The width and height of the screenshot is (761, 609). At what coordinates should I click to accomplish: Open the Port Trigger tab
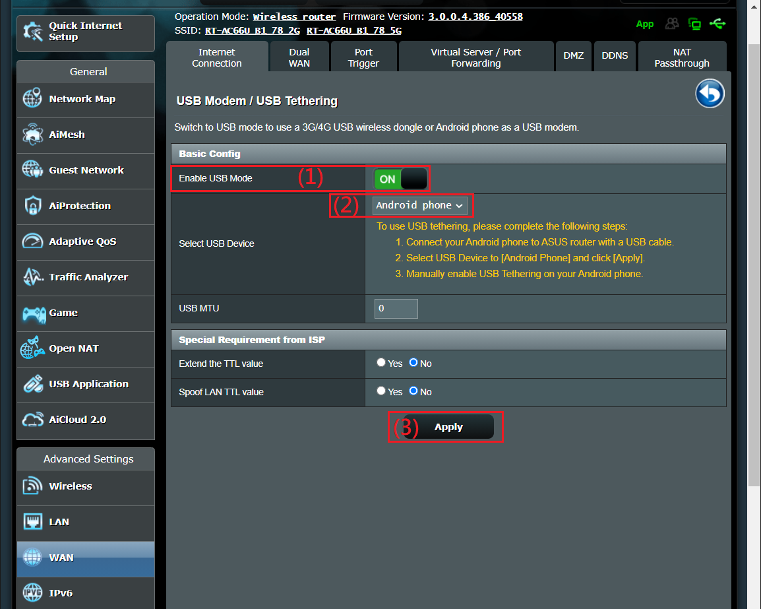coord(363,57)
